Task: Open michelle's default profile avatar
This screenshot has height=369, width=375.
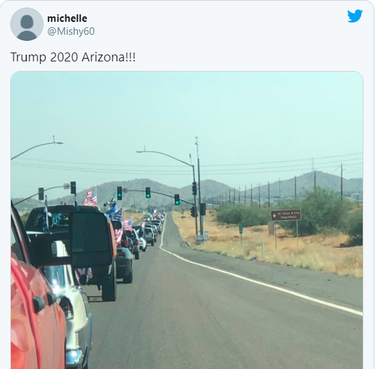Action: [x=27, y=24]
